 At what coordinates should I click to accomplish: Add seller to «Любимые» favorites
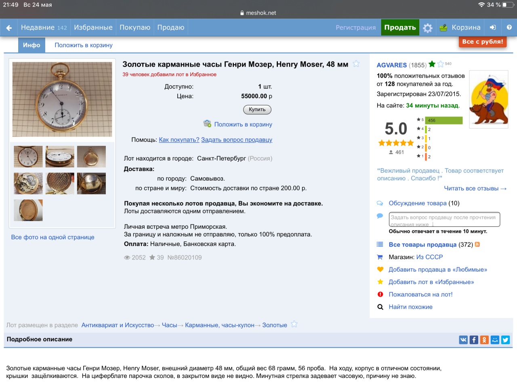click(x=437, y=270)
